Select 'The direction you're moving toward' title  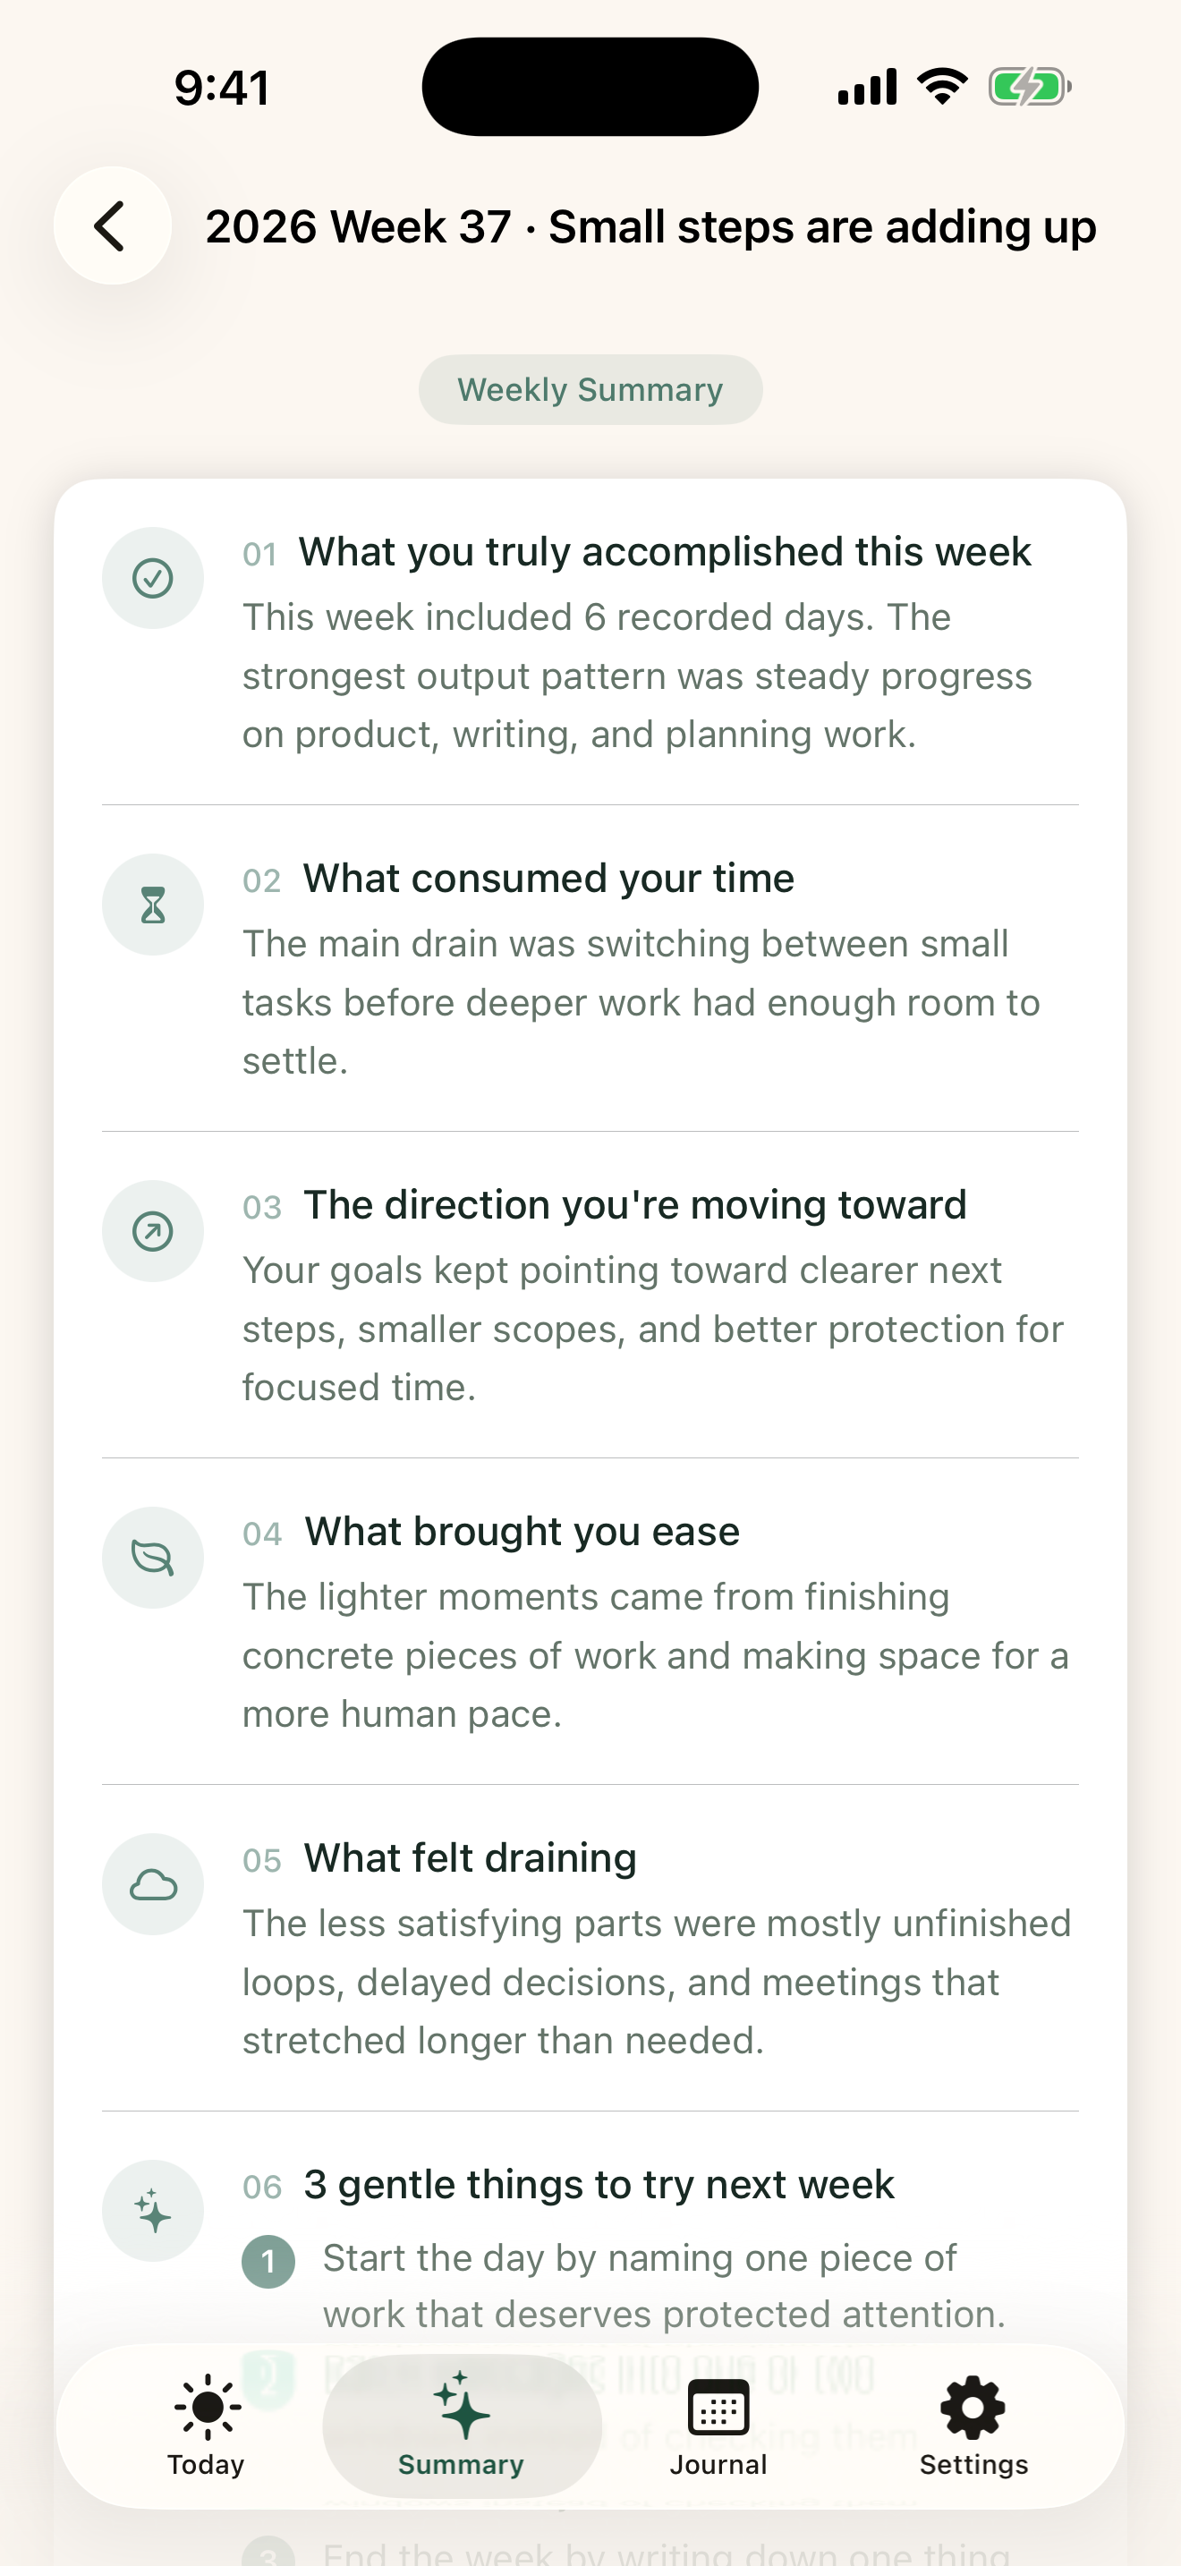(634, 1205)
